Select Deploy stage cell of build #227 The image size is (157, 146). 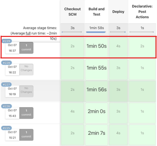118,91
